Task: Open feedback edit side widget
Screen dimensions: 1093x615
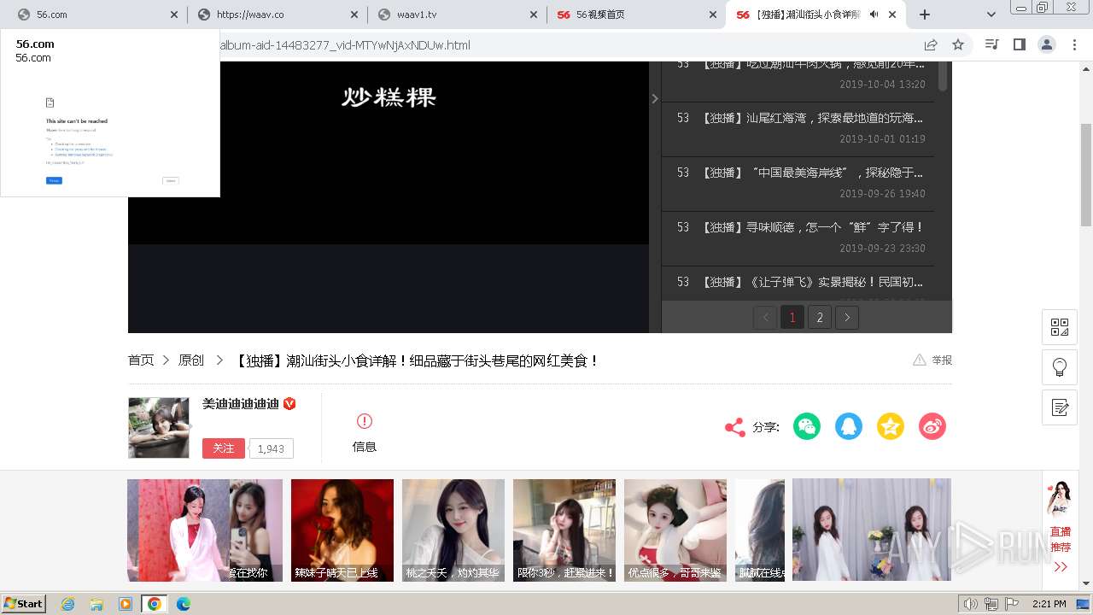Action: tap(1060, 407)
